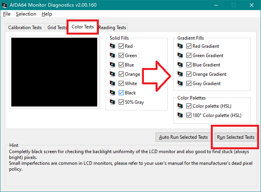Viewport: 261px width, 192px height.
Task: Switch to the Calibration Tests tab
Action: (25, 28)
